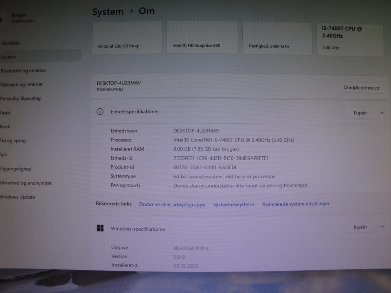Go to Netværk og internet
The width and height of the screenshot is (391, 293).
22,85
